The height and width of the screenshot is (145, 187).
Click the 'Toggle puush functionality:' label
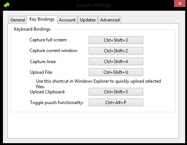pos(57,103)
